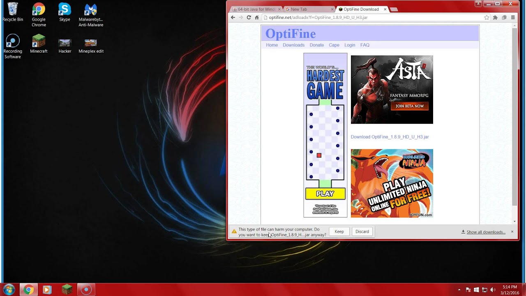
Task: Open the Windows Start button
Action: [9, 289]
